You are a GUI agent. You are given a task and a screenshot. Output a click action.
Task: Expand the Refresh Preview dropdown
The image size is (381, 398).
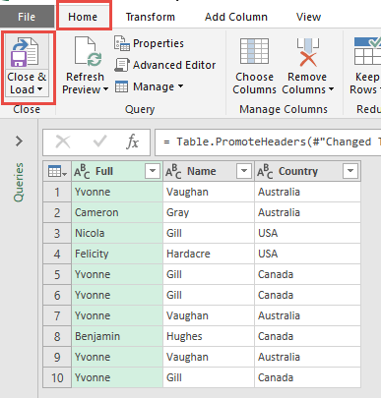tap(105, 89)
